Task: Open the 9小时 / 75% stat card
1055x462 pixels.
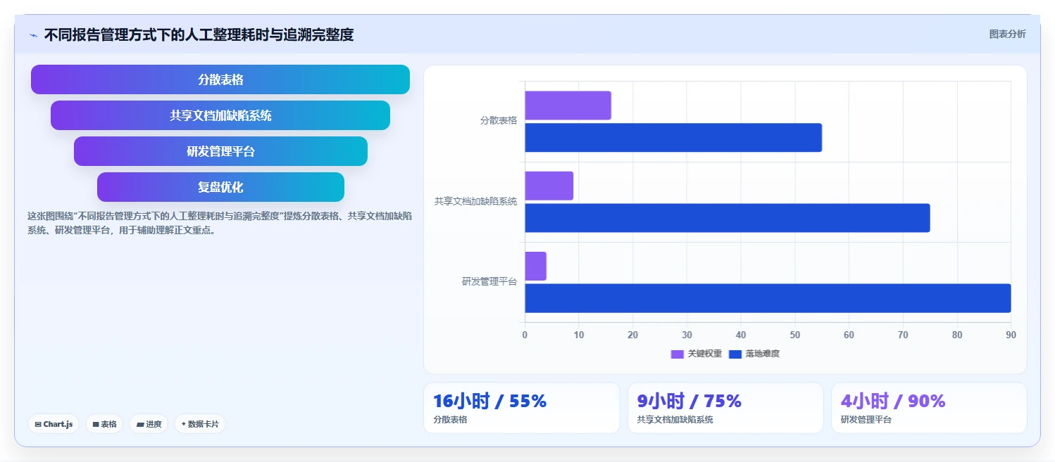Action: [725, 408]
